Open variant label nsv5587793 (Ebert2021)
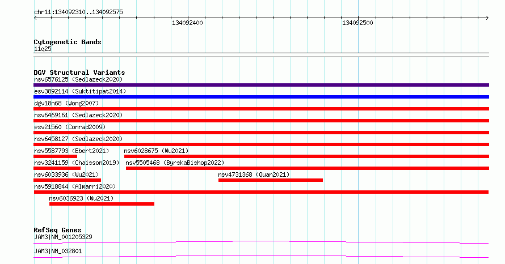 (x=71, y=151)
